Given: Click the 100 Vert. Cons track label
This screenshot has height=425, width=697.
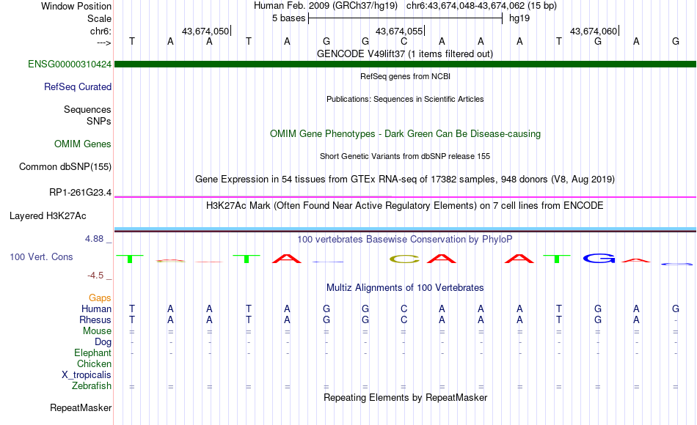Looking at the screenshot, I should (41, 256).
